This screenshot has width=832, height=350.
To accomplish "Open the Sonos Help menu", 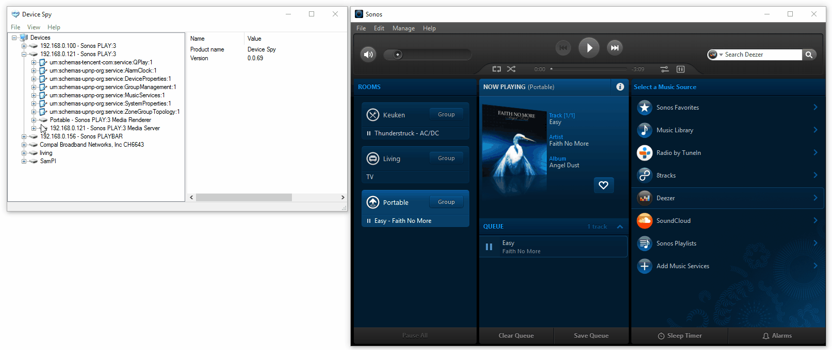I will pos(429,28).
